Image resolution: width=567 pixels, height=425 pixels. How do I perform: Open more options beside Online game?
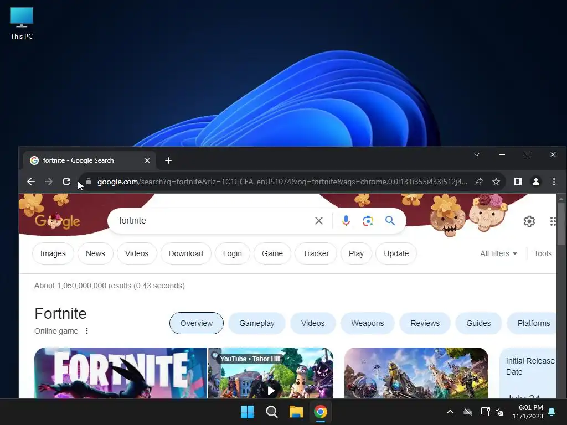(x=87, y=331)
